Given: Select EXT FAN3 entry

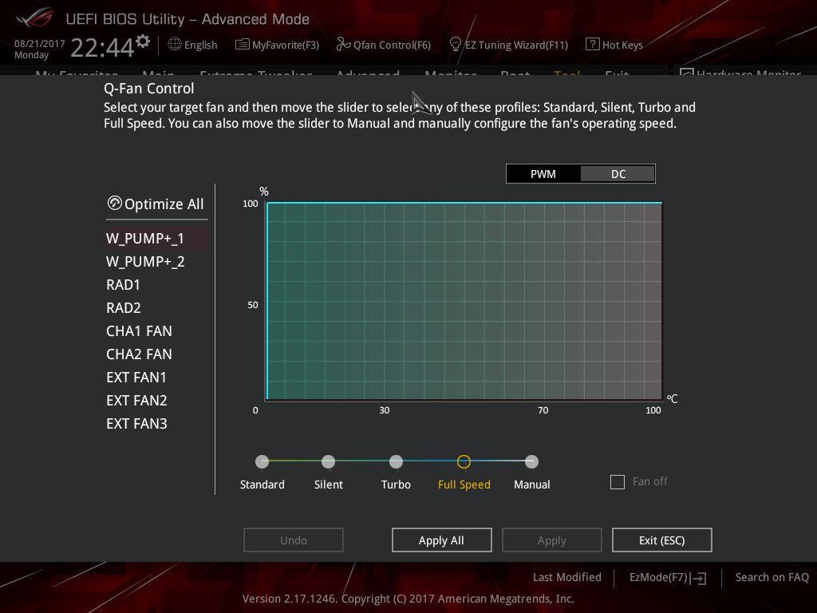Looking at the screenshot, I should point(136,424).
